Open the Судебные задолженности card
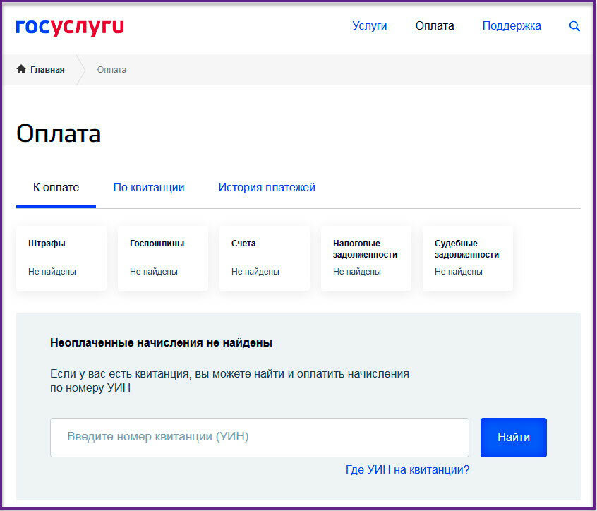The height and width of the screenshot is (511, 597). pyautogui.click(x=467, y=257)
